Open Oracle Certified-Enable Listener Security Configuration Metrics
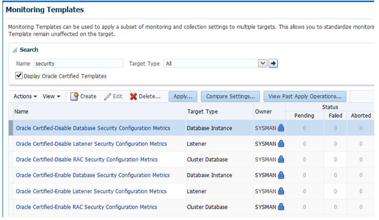 [91, 191]
